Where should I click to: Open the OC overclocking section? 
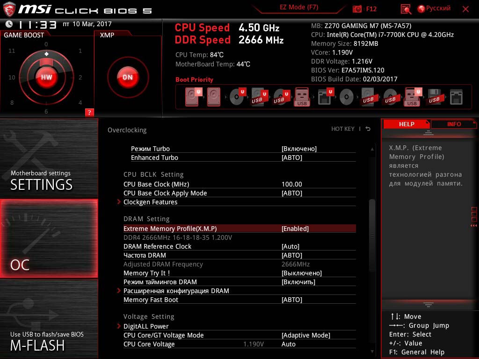point(49,238)
